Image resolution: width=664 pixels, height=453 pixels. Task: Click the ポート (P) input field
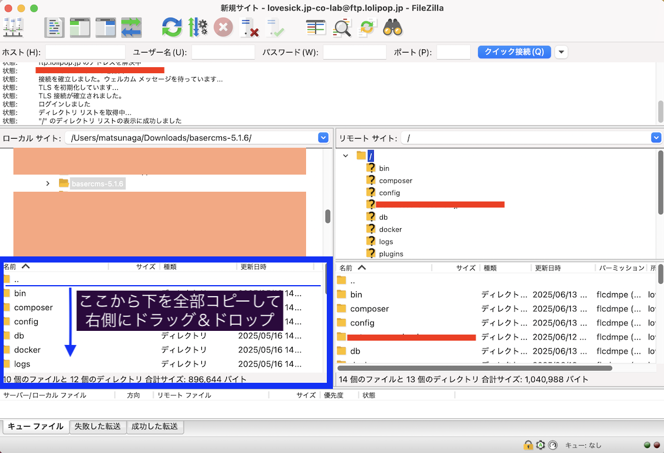pyautogui.click(x=454, y=52)
